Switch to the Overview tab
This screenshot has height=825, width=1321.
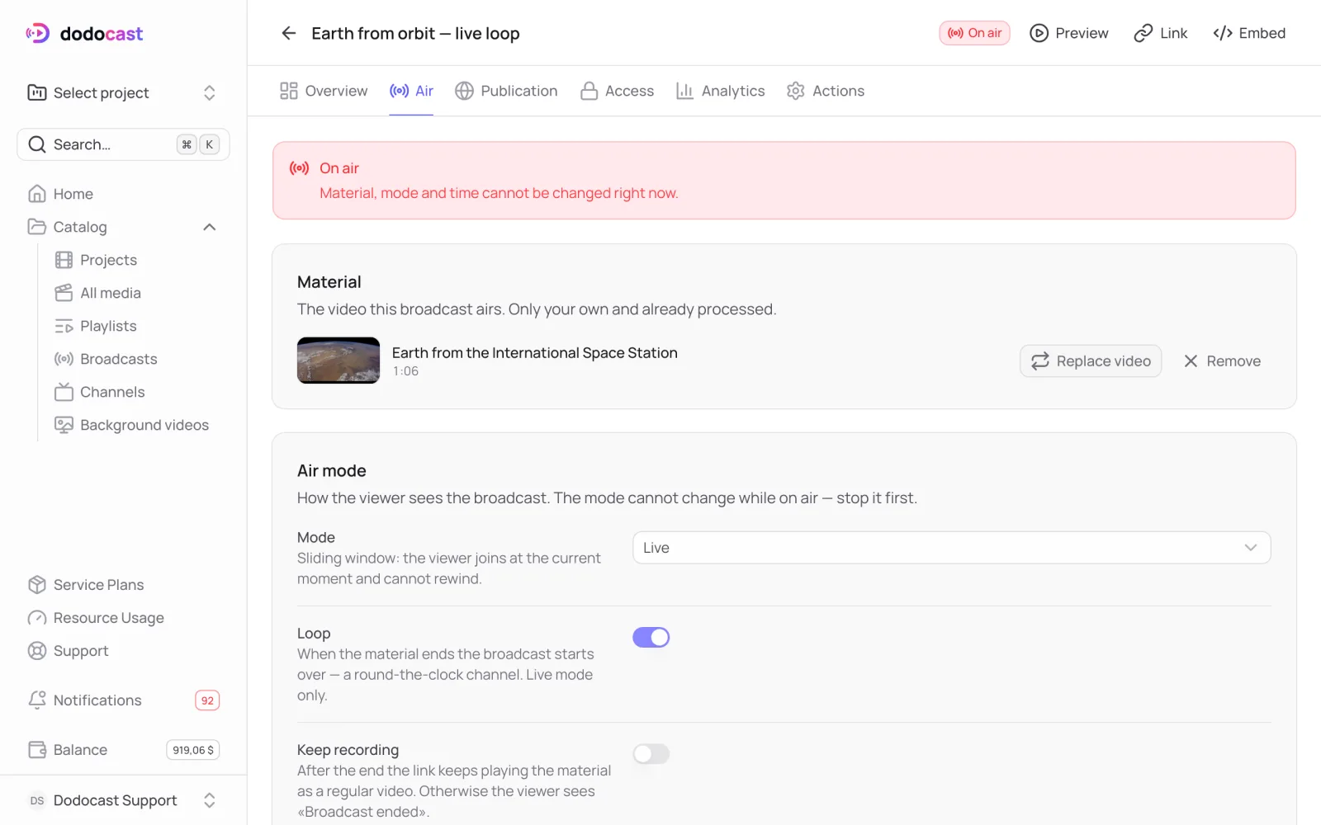[324, 91]
